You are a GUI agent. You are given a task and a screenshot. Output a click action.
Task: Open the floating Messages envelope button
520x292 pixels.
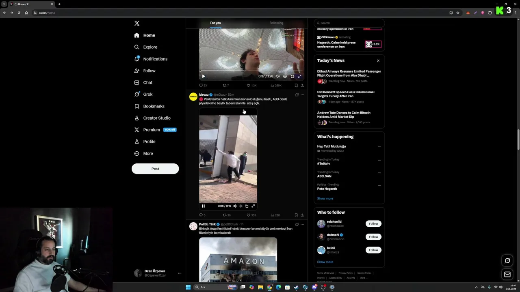click(x=507, y=275)
